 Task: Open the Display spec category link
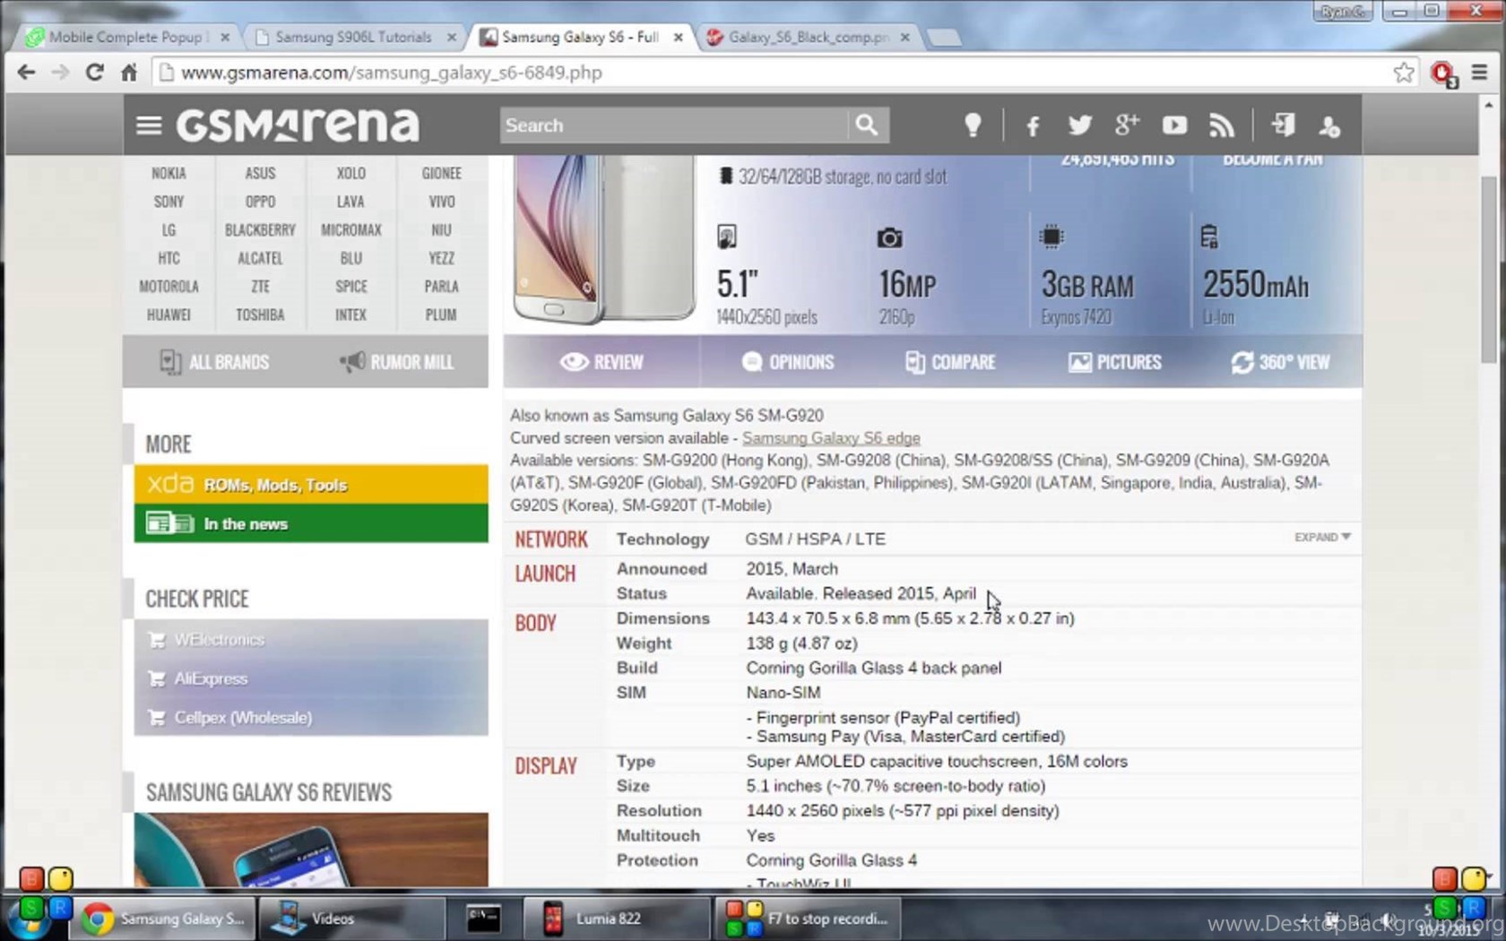tap(546, 765)
